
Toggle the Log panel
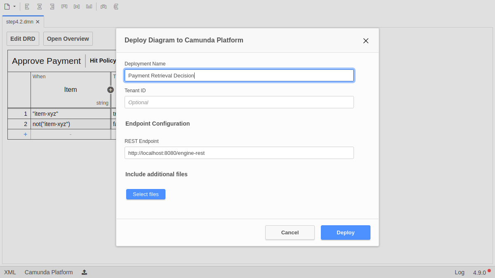pos(459,272)
